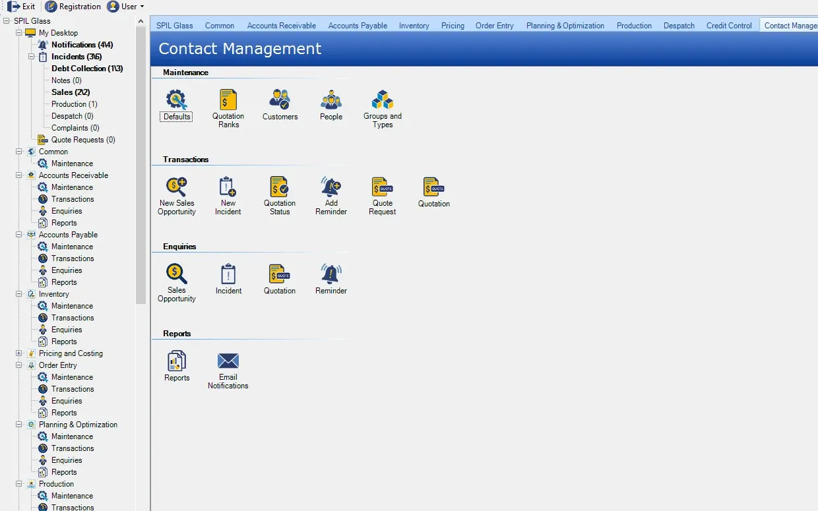Open the User dropdown menu

click(x=125, y=7)
